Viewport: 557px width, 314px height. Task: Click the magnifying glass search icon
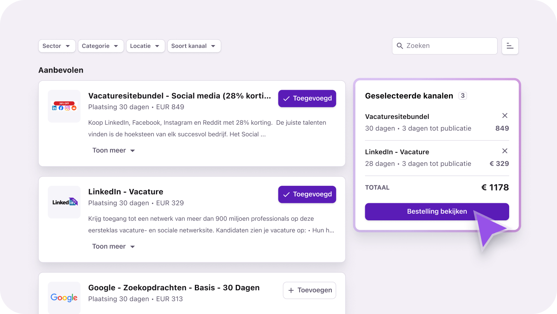(400, 46)
